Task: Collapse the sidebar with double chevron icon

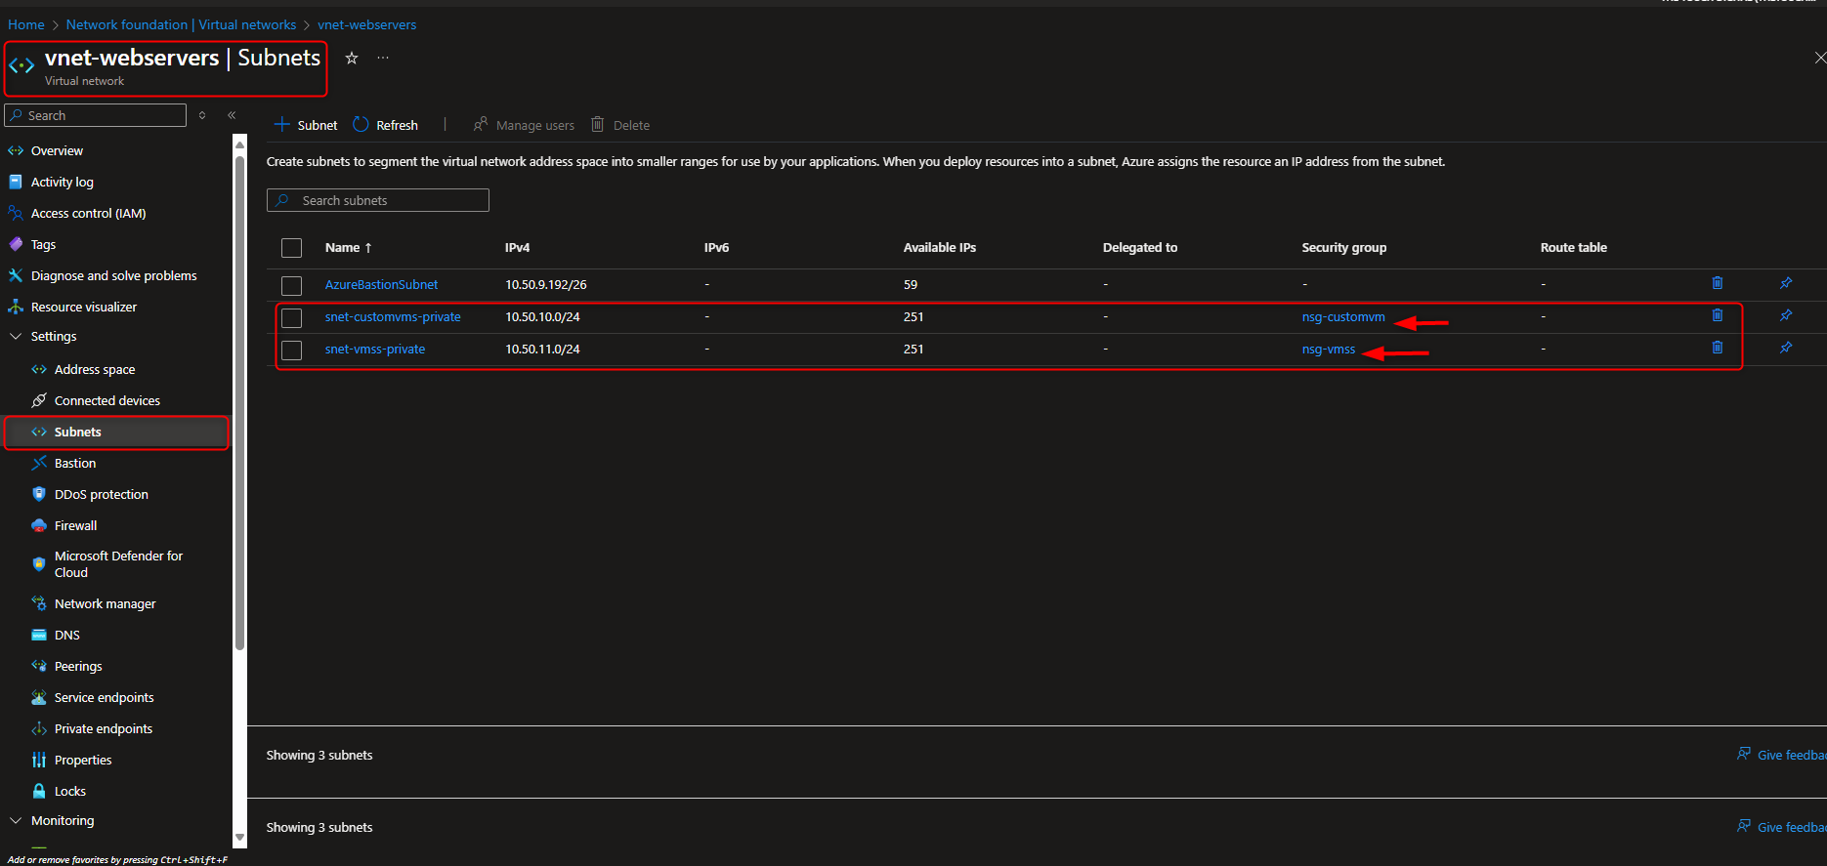Action: point(232,115)
